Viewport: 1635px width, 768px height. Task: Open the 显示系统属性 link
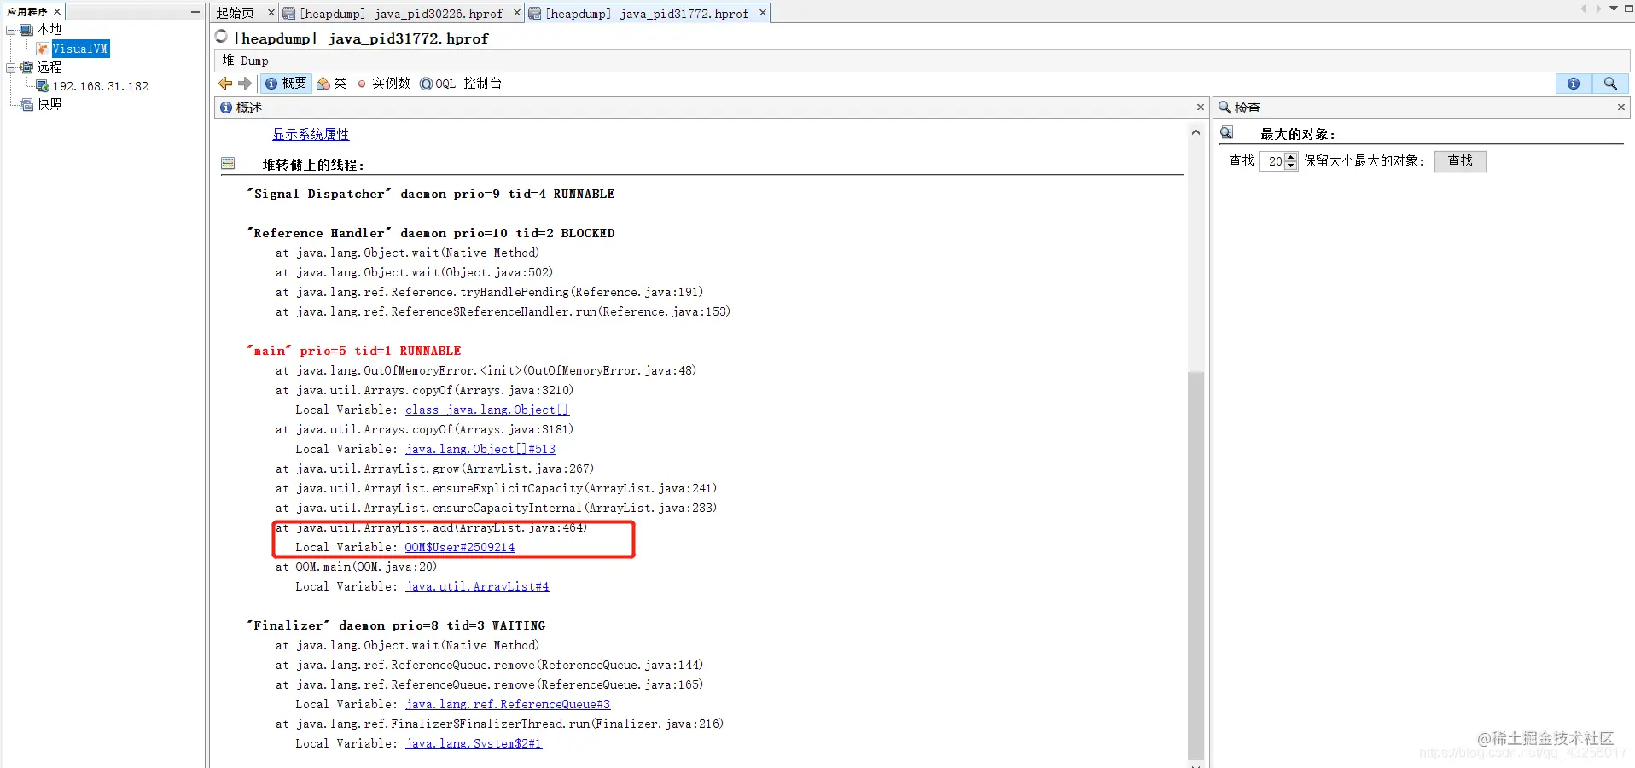click(x=311, y=134)
